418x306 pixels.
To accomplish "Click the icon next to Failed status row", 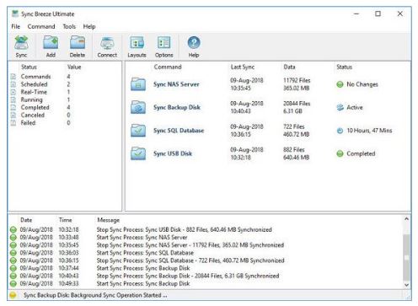I will tap(13, 123).
